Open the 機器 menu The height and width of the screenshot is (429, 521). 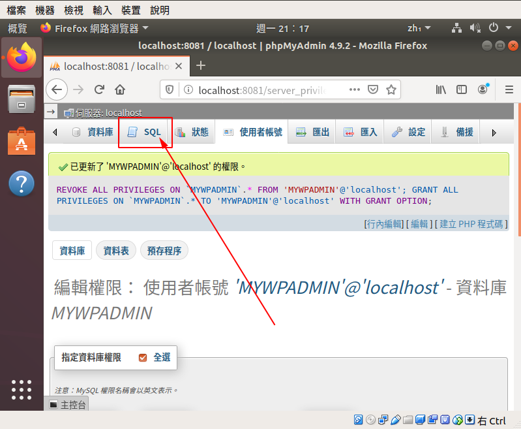(45, 10)
